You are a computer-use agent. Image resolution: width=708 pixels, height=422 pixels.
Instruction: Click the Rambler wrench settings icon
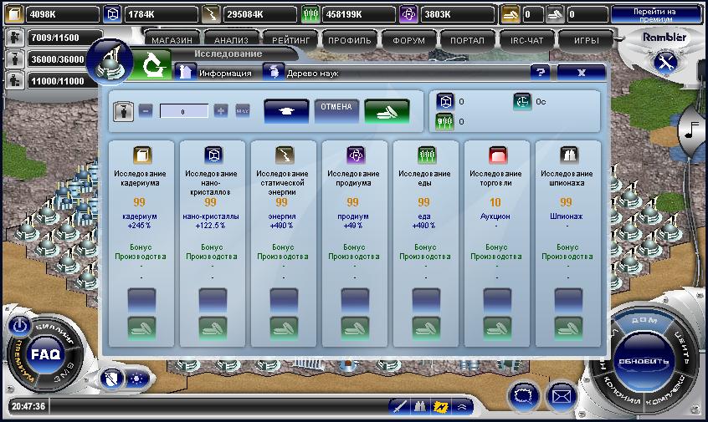click(665, 63)
